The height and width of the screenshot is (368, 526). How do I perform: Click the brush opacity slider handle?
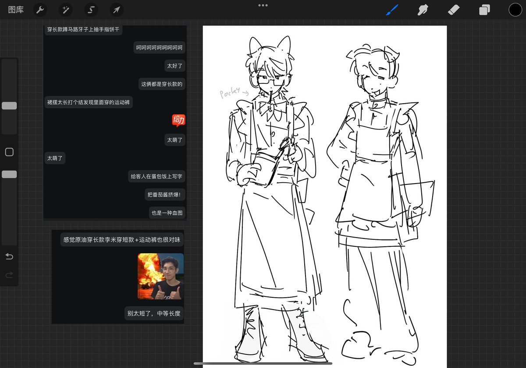coord(9,174)
